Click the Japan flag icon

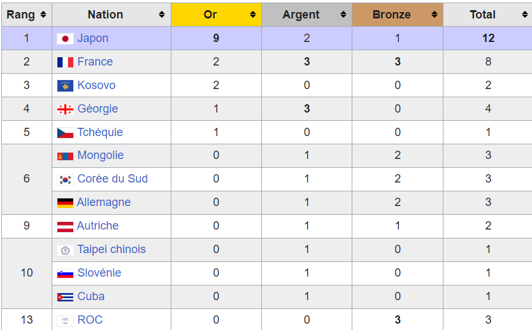(x=65, y=39)
